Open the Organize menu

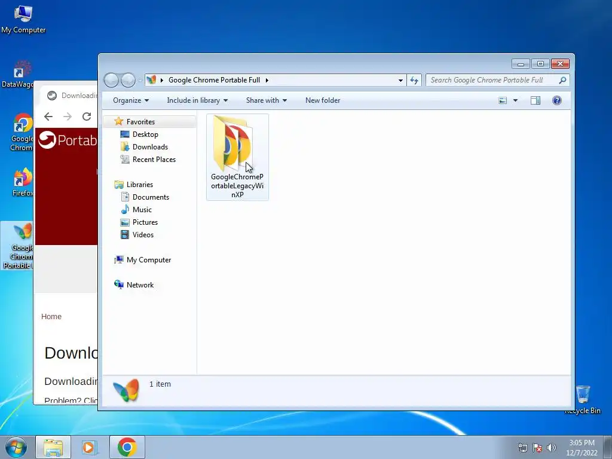click(131, 100)
